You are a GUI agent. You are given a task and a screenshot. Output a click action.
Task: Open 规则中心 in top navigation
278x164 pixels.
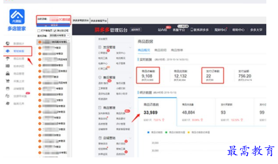pyautogui.click(x=220, y=30)
